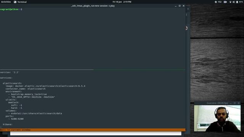Click the bootstrap.memory_lock=true line
This screenshot has width=244, height=137.
27,94
